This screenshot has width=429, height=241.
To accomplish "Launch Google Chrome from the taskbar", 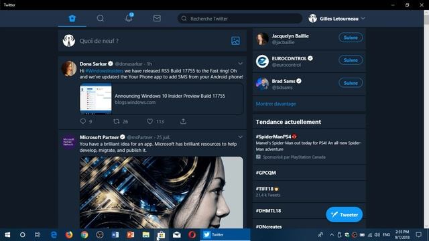I will (x=84, y=235).
